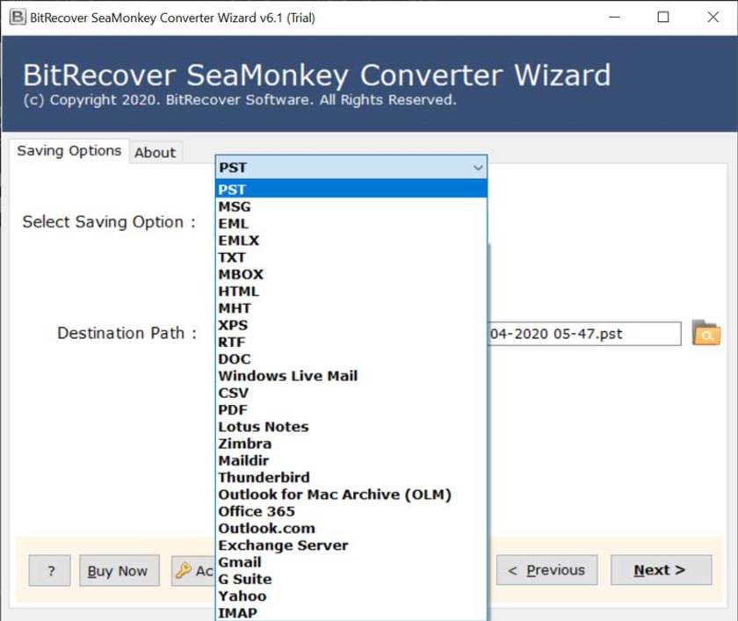738x621 pixels.
Task: Switch to the About tab
Action: pos(155,153)
